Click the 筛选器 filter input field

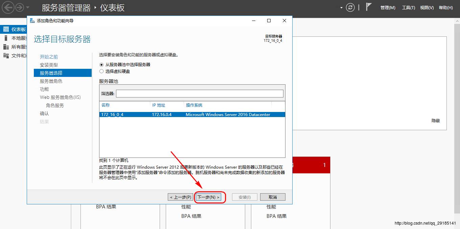point(200,93)
